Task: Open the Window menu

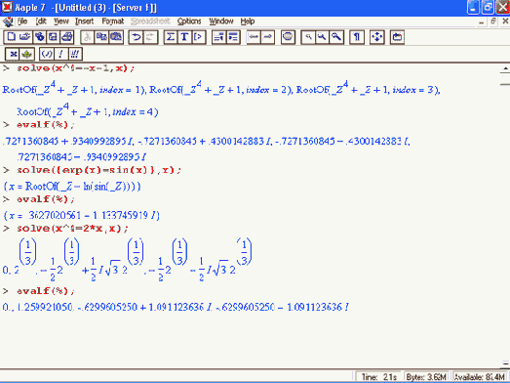Action: click(221, 21)
